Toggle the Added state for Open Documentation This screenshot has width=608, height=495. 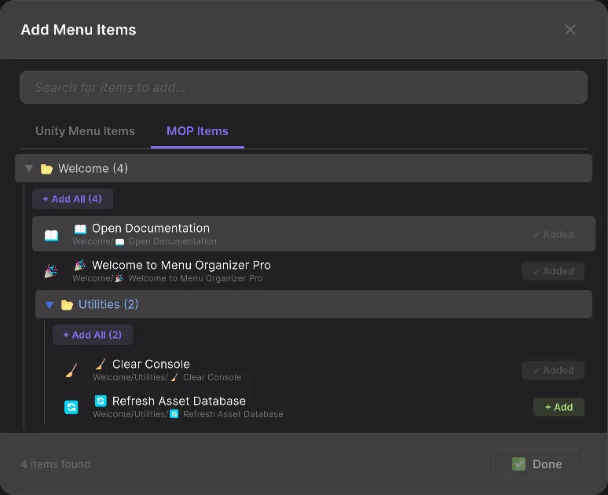pyautogui.click(x=553, y=234)
